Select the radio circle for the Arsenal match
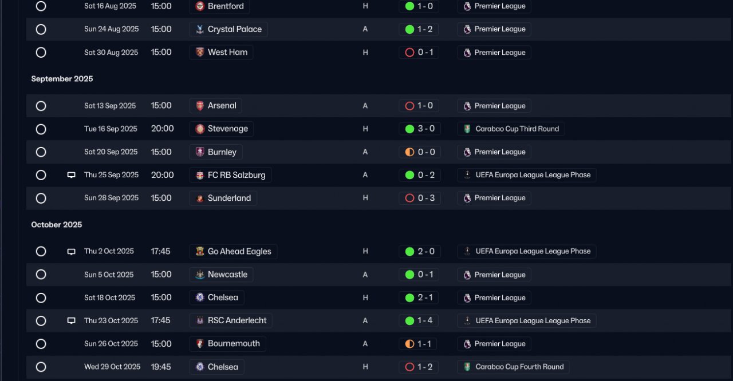 [x=41, y=106]
